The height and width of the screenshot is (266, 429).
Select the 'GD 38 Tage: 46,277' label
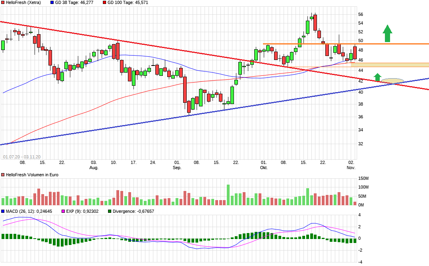(x=74, y=2)
